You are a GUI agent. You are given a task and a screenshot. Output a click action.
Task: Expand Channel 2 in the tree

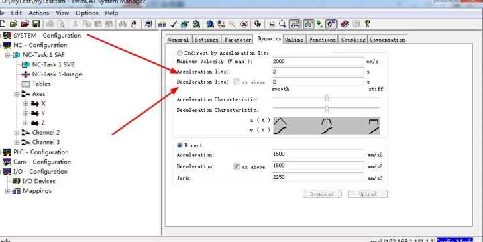pos(17,133)
